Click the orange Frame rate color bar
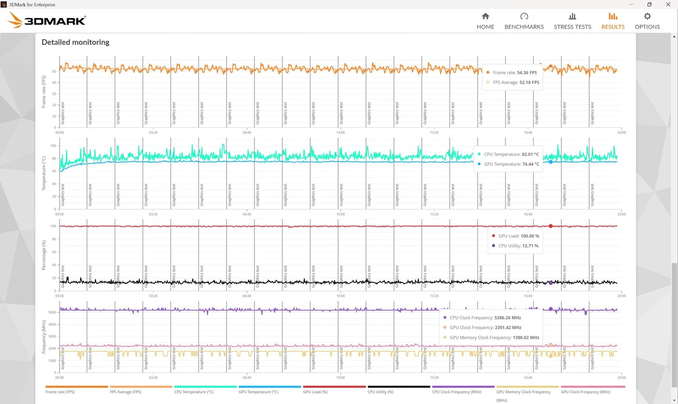Screen dimensions: 678x404 coord(77,387)
